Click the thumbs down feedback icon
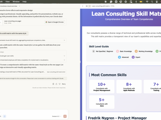This screenshot has height=120, width=161. click(x=59, y=84)
